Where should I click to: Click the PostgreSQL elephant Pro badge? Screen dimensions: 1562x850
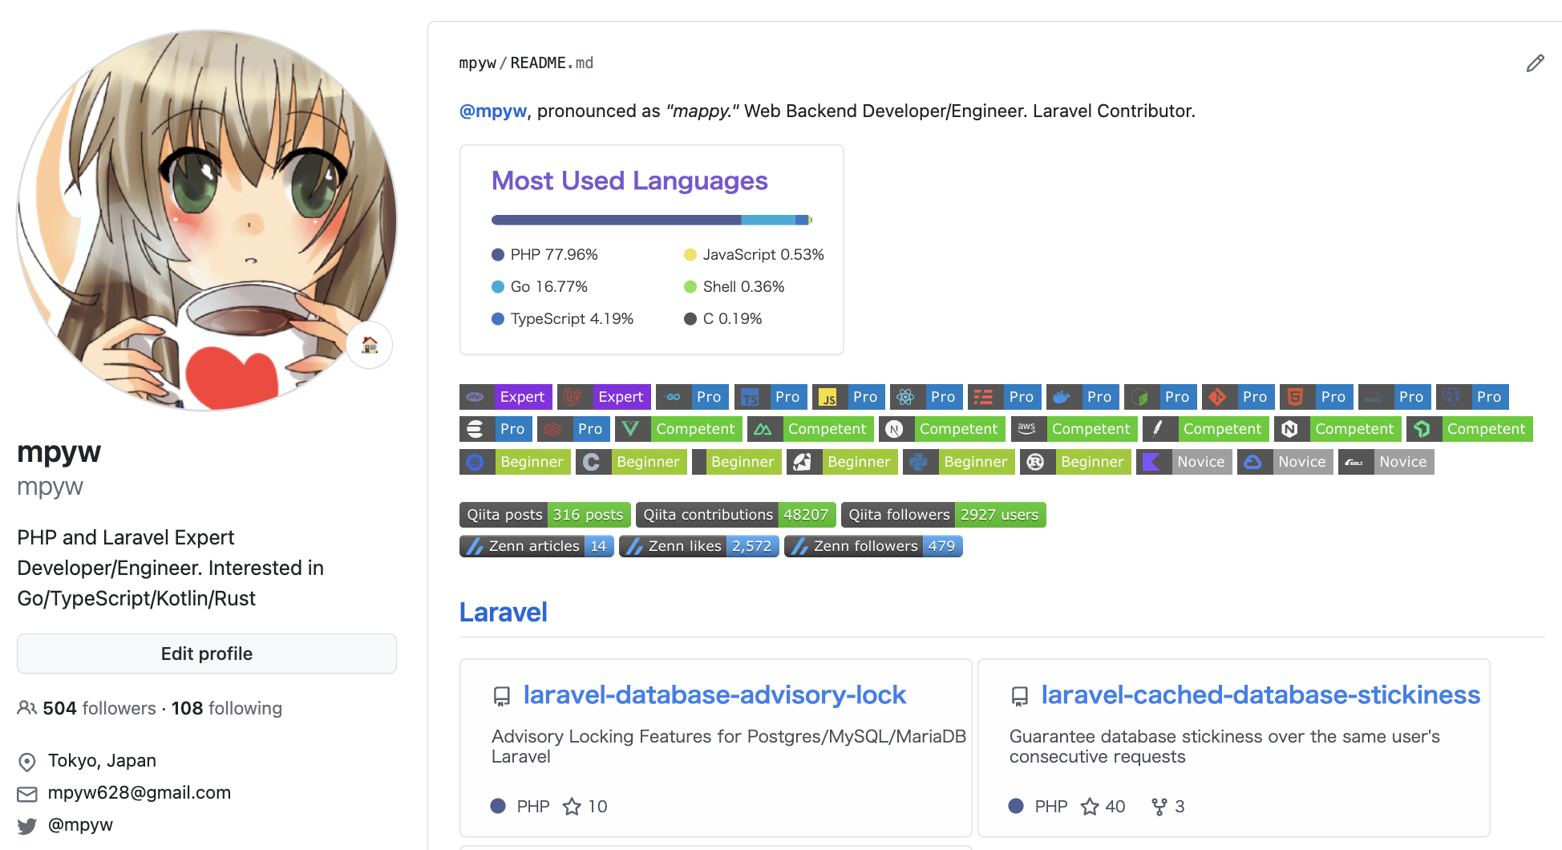[1472, 397]
